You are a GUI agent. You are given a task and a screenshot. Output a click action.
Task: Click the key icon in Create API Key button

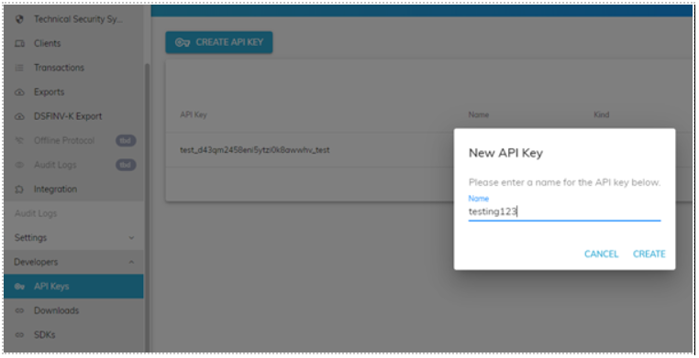183,42
